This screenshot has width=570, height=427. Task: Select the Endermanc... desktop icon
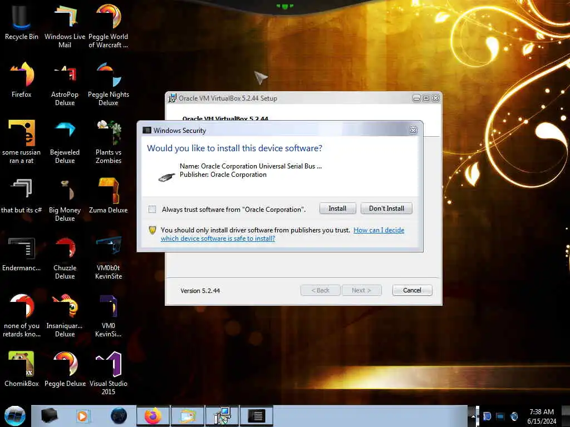pos(22,254)
